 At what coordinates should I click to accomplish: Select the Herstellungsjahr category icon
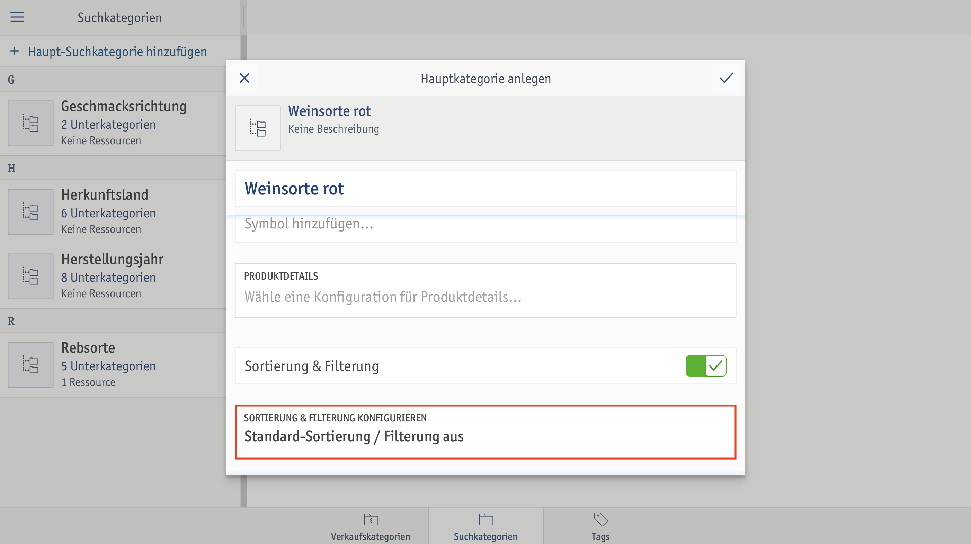[x=30, y=276]
